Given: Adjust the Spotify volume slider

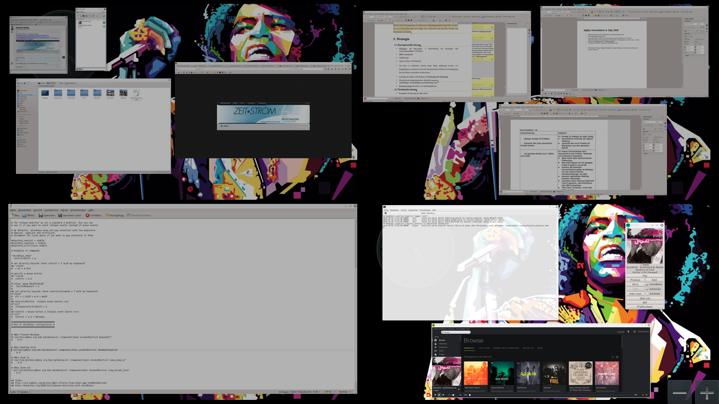Looking at the screenshot, I should (453, 395).
